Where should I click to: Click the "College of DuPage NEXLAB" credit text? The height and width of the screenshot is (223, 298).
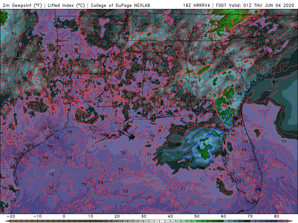[120, 5]
